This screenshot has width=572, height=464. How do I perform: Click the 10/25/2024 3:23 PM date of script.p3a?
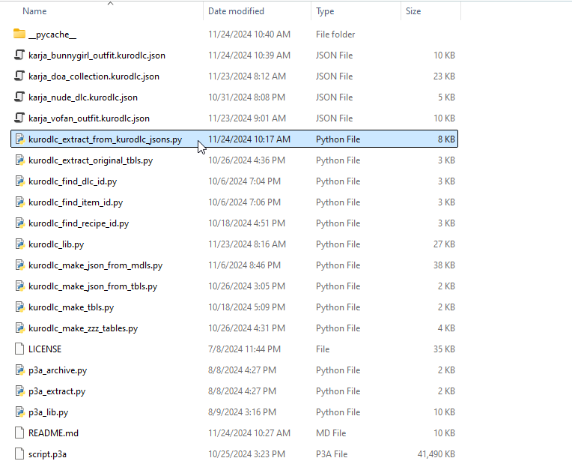click(x=246, y=454)
